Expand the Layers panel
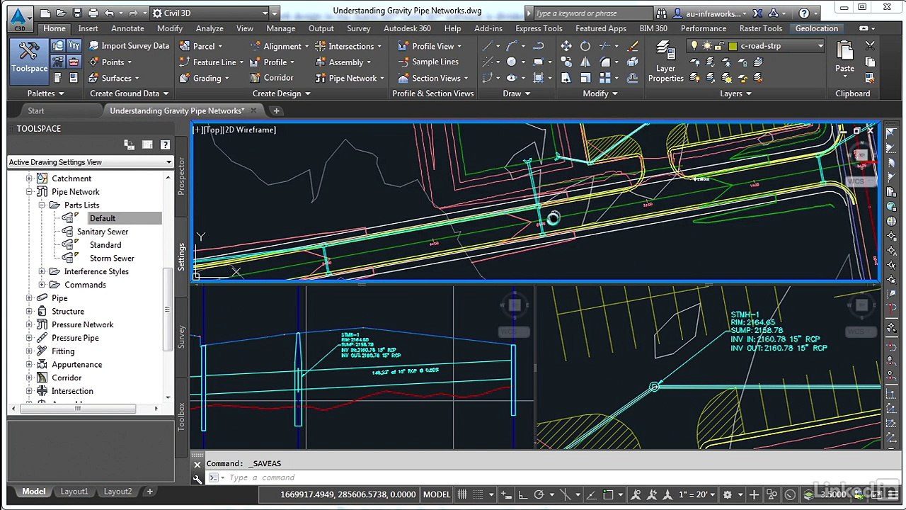The image size is (906, 510). coord(735,93)
